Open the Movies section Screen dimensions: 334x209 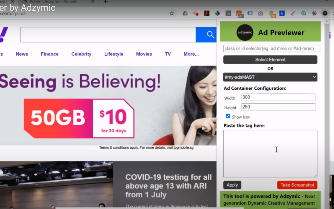point(144,54)
